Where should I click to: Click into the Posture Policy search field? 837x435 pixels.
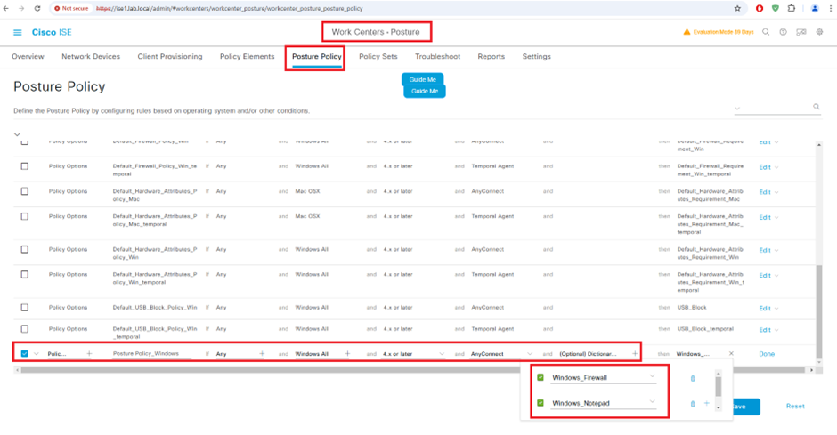tap(773, 108)
